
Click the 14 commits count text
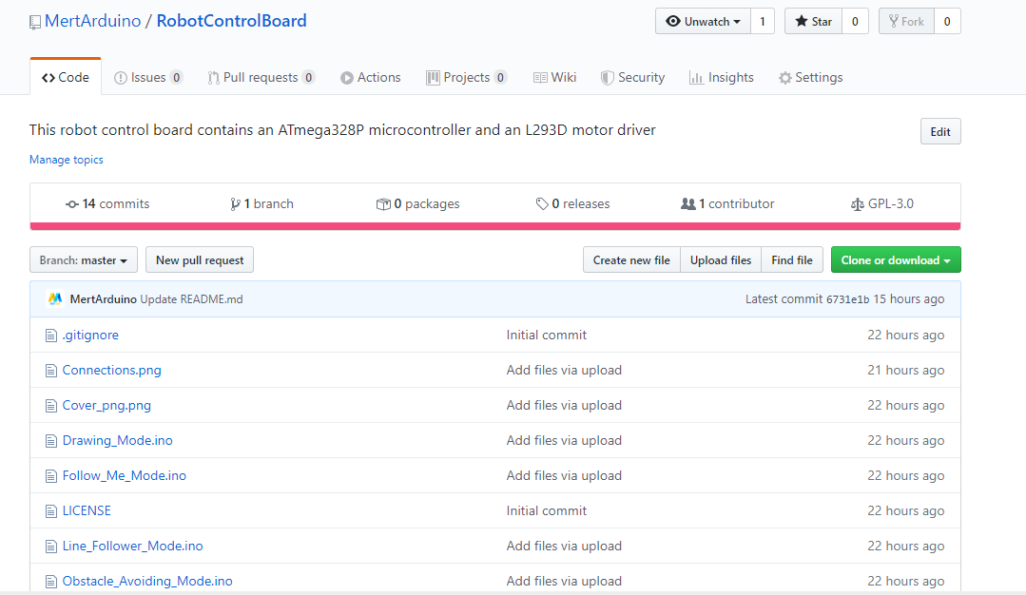coord(116,204)
